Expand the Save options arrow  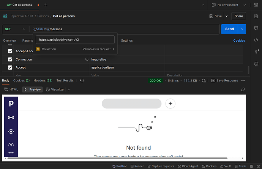point(227,16)
